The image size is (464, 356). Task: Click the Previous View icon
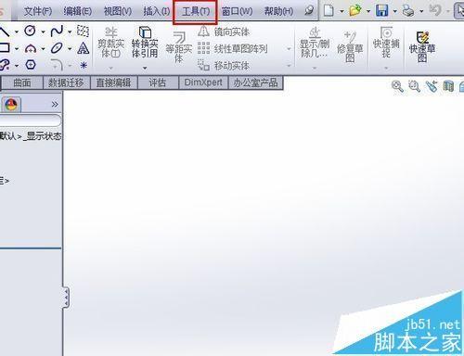click(432, 86)
